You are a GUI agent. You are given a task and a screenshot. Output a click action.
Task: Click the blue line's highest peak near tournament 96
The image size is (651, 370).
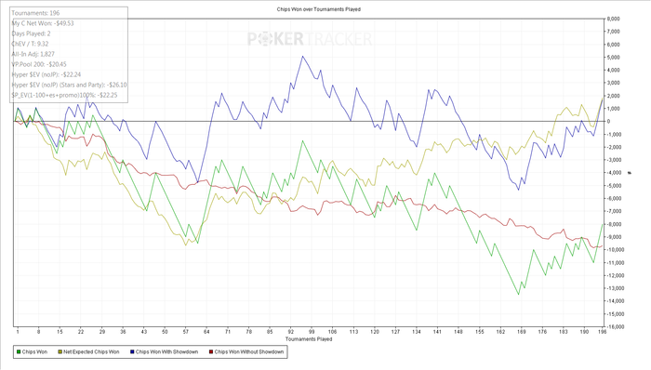[x=302, y=57]
